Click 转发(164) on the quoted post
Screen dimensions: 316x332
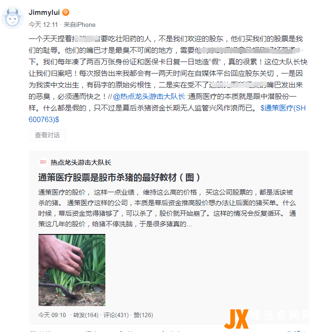[86, 315]
